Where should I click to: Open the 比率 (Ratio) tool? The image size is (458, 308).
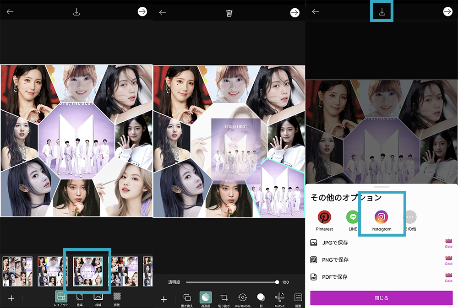(x=80, y=297)
